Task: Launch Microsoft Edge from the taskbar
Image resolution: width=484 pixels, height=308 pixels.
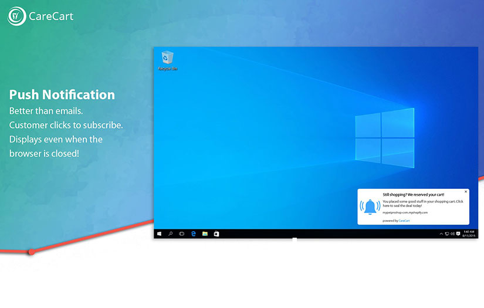Action: click(x=194, y=234)
